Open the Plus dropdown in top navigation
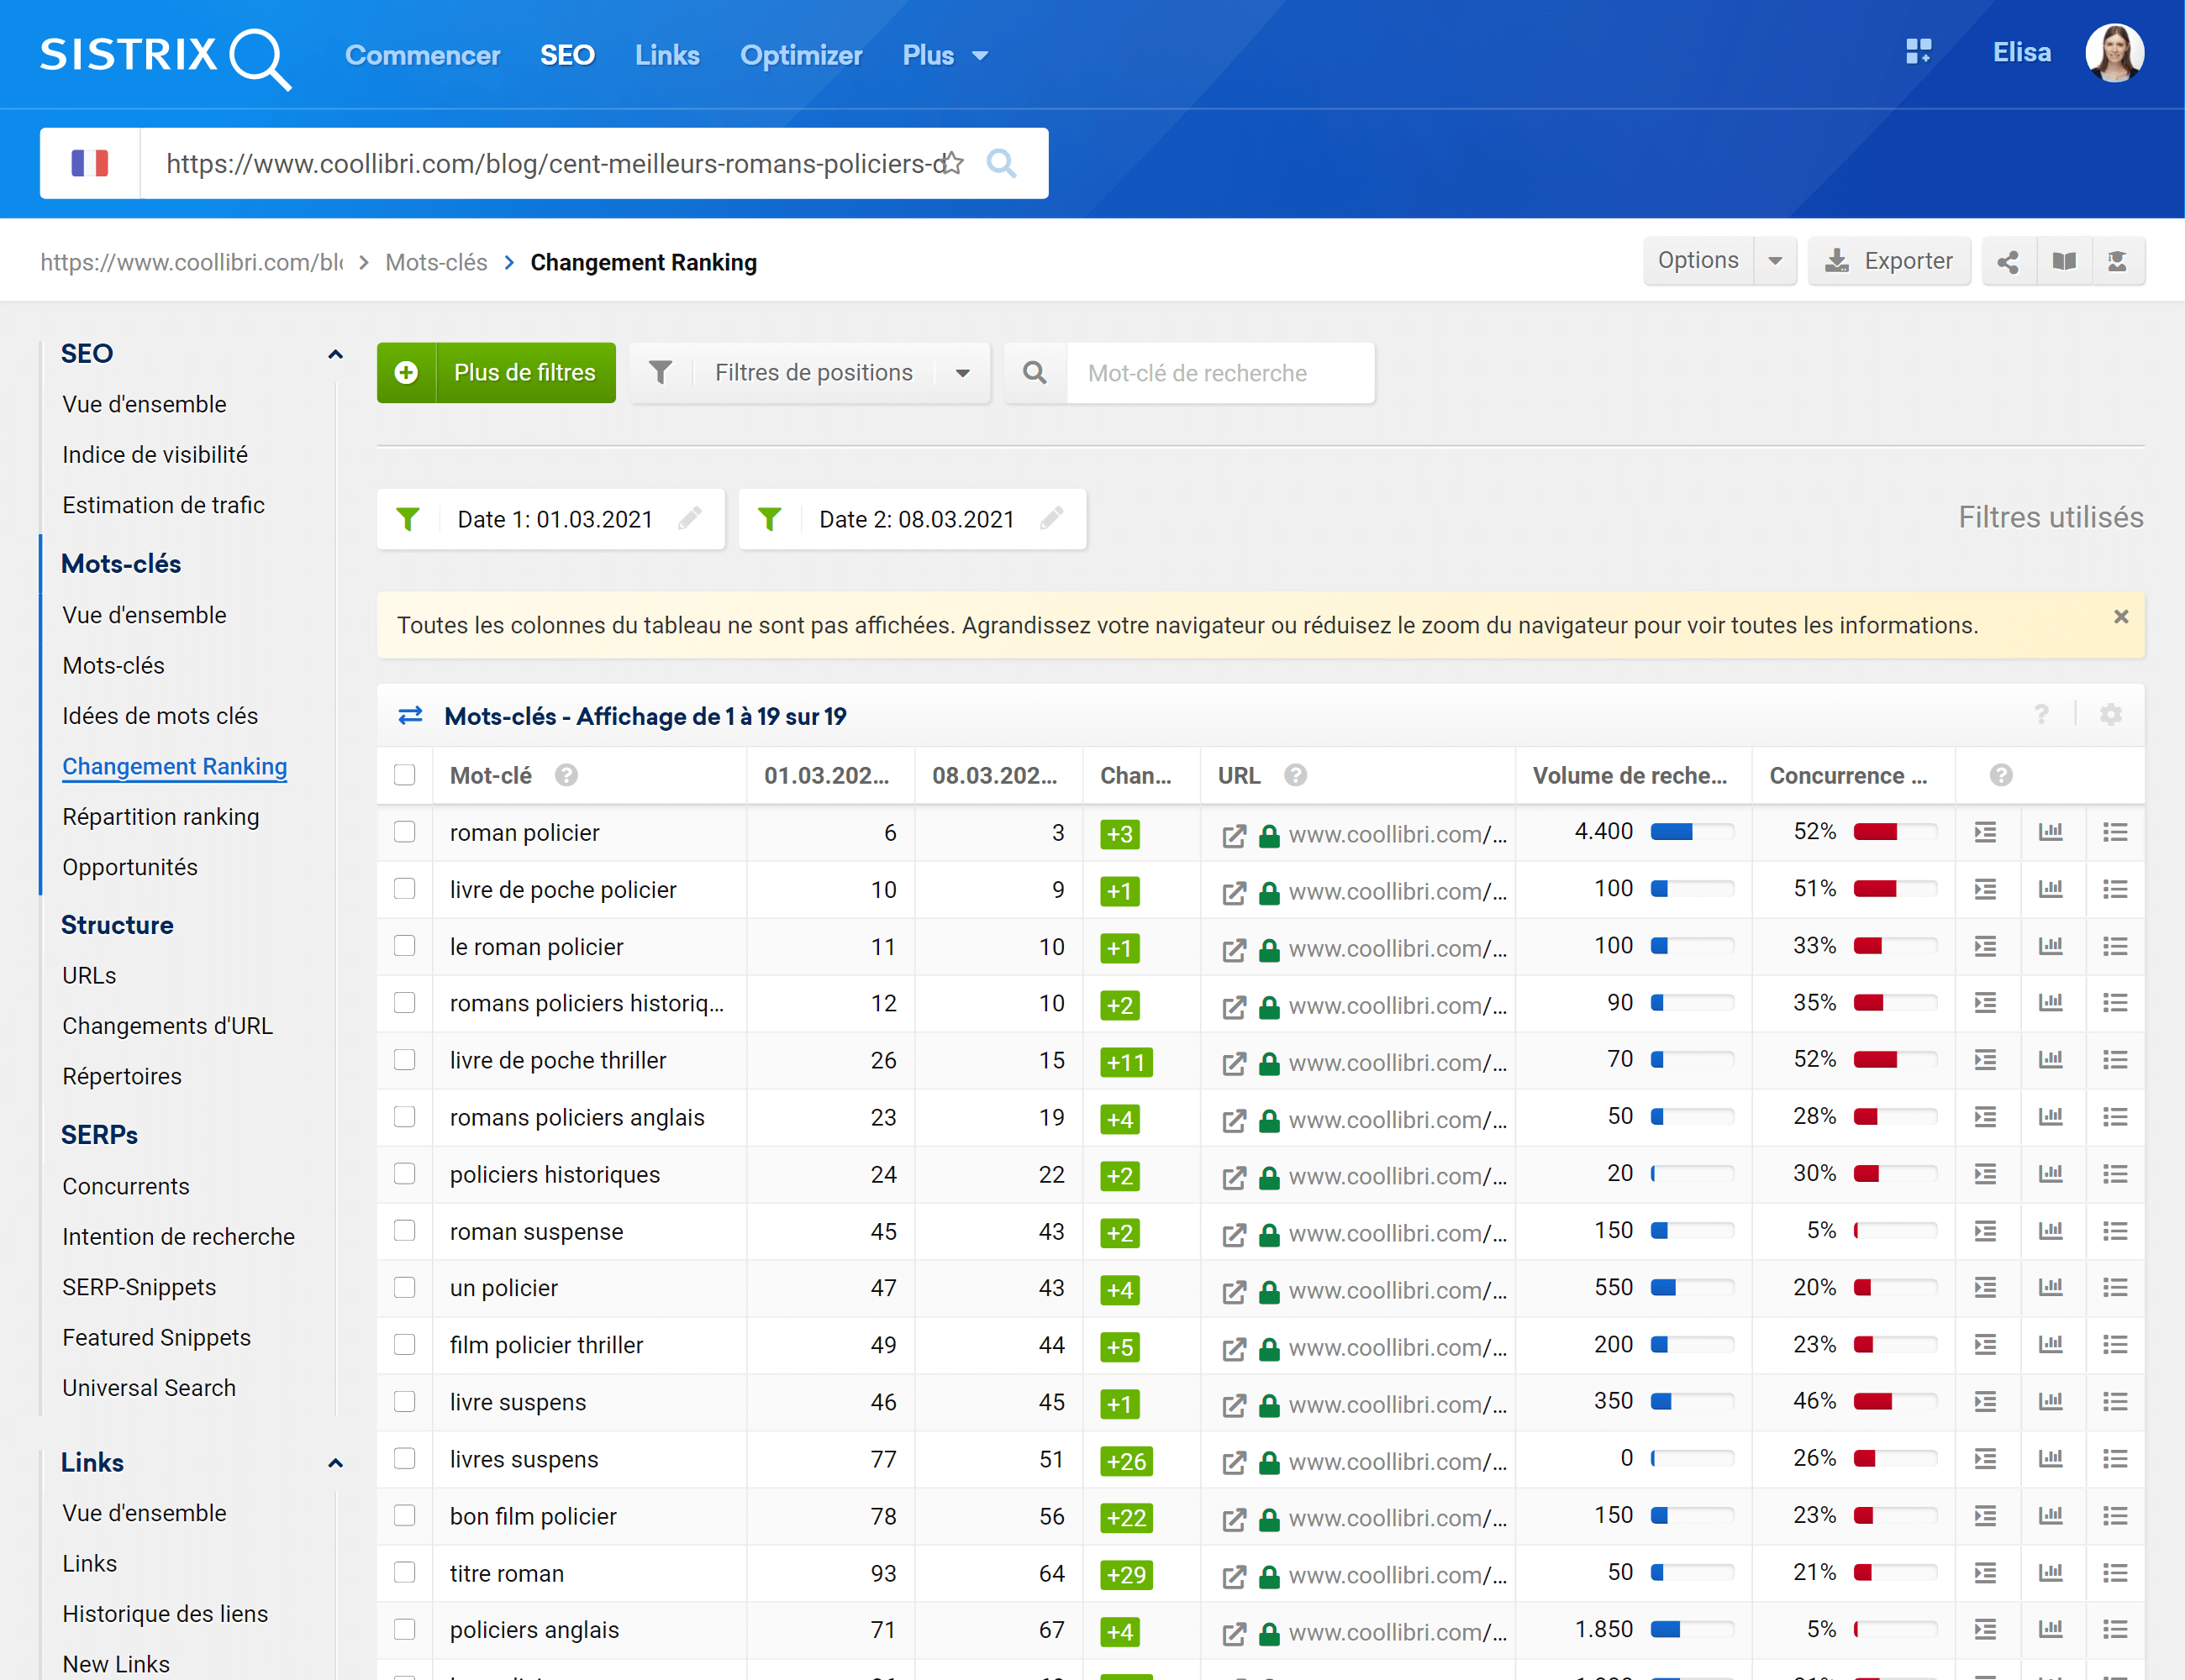 [945, 56]
